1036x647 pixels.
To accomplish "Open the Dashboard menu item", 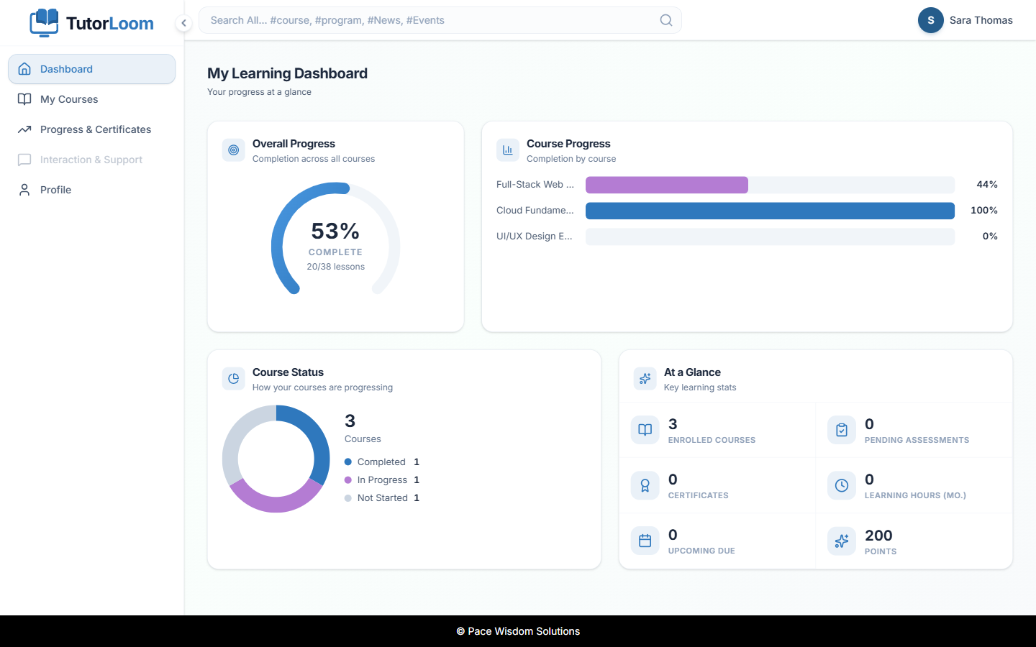I will 92,69.
